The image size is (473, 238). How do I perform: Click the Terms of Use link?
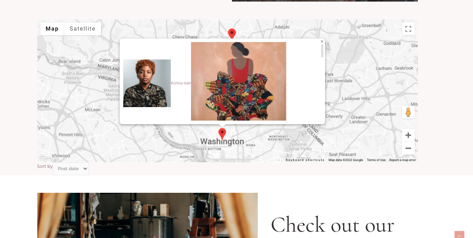tap(376, 160)
